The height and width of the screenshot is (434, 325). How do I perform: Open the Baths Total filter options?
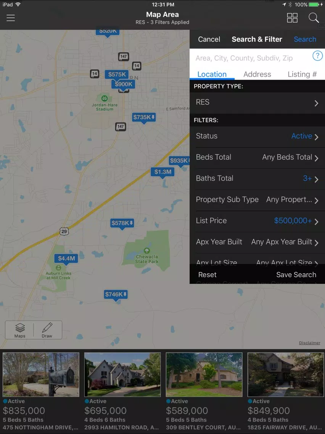point(257,179)
